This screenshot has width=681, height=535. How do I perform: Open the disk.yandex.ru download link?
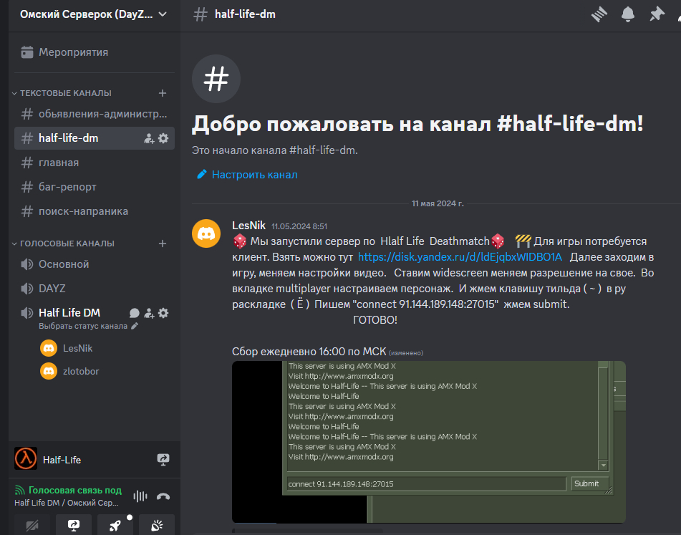pos(460,257)
